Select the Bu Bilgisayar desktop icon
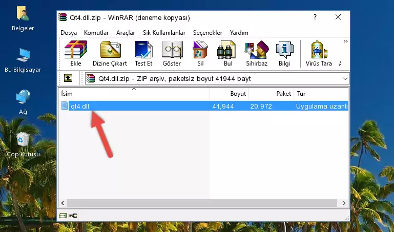 tap(23, 60)
